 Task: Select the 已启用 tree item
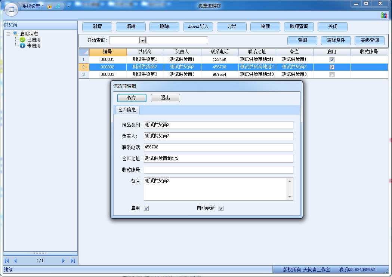point(33,40)
